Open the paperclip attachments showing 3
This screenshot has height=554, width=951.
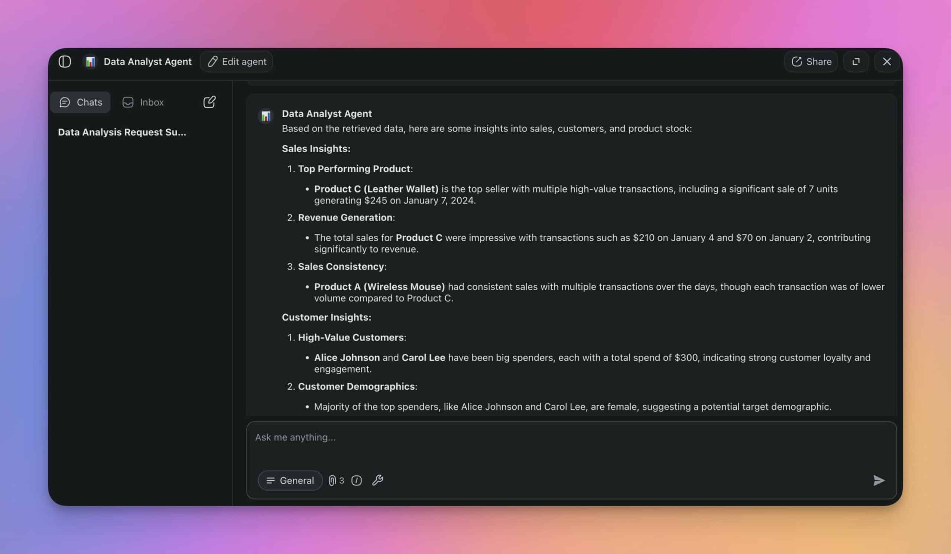point(335,480)
